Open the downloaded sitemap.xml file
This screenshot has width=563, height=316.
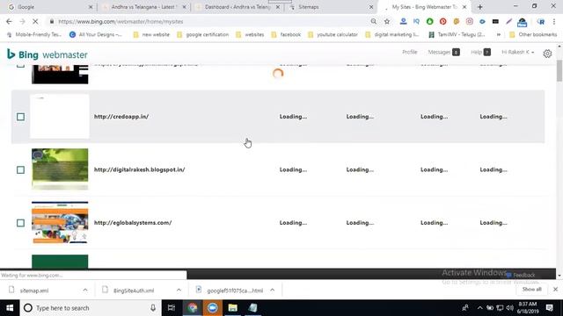click(34, 291)
